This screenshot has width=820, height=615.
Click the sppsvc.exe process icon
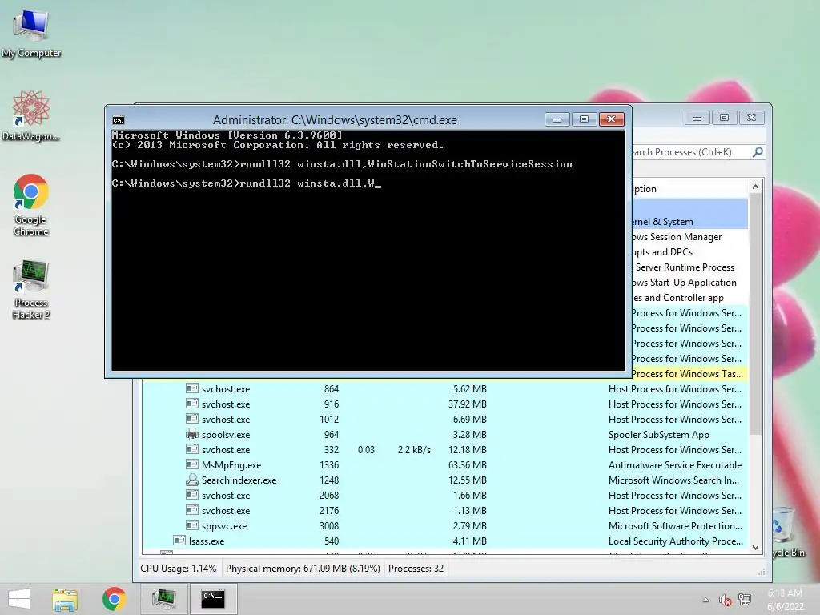192,525
